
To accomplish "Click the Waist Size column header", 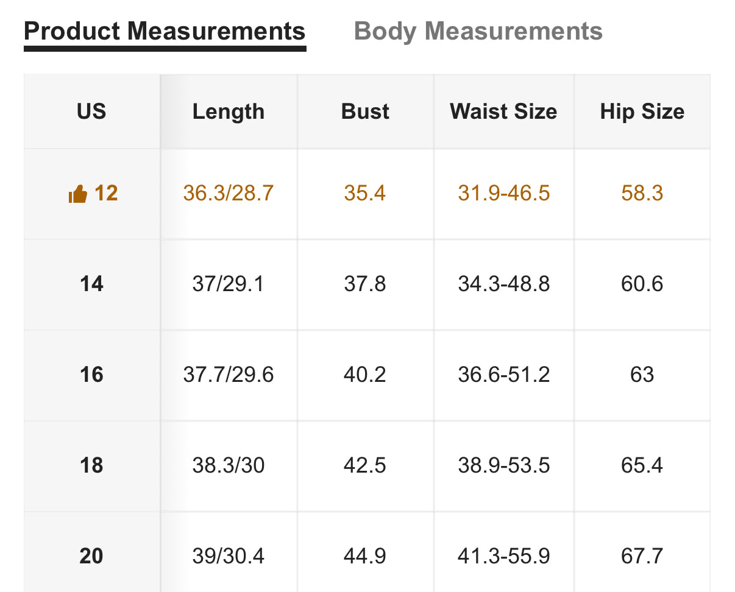I will tap(503, 111).
